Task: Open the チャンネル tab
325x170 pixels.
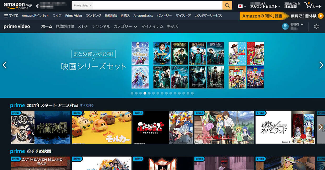Action: 101,26
